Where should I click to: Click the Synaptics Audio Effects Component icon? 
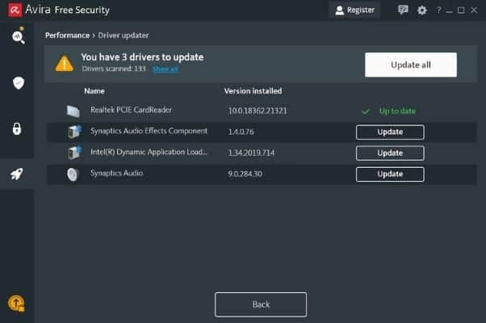(x=74, y=132)
